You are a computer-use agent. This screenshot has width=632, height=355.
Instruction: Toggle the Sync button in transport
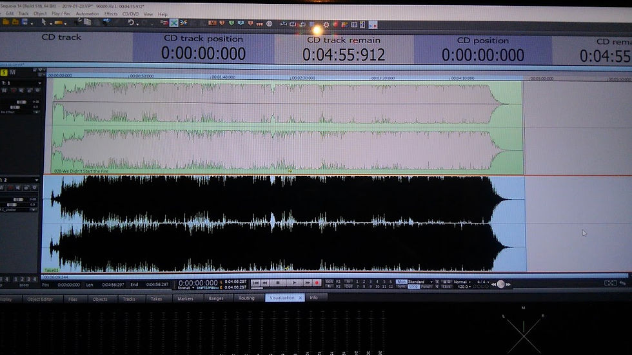[x=401, y=287]
